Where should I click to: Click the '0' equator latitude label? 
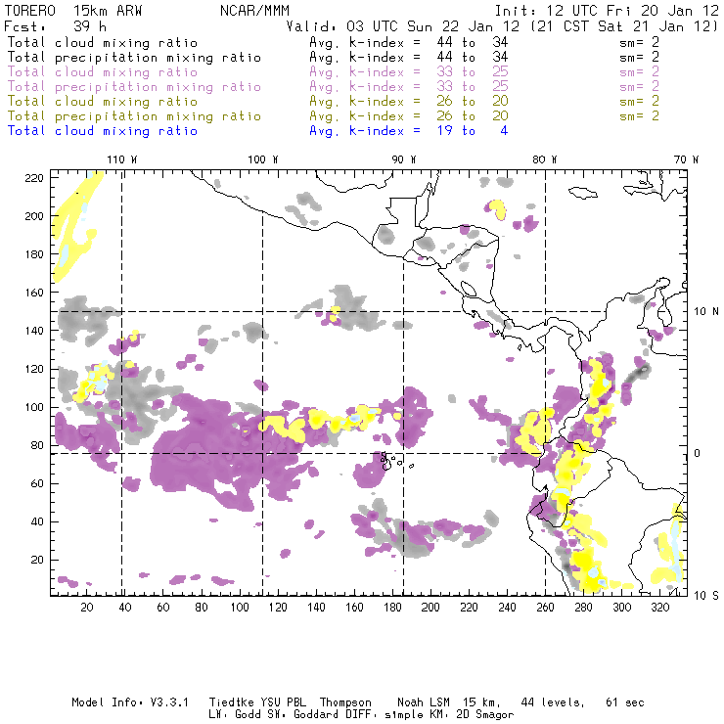698,453
